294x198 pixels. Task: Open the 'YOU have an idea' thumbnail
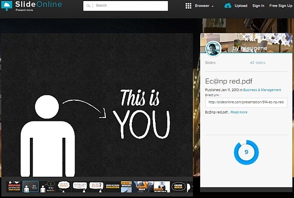point(47,186)
